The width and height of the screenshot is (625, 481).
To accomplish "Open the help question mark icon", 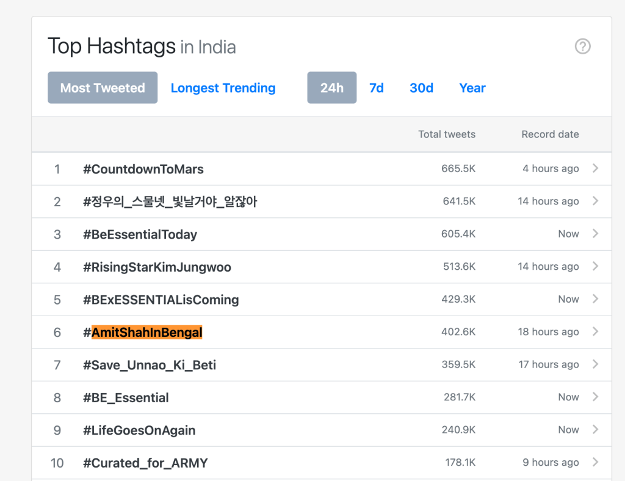I will point(582,46).
